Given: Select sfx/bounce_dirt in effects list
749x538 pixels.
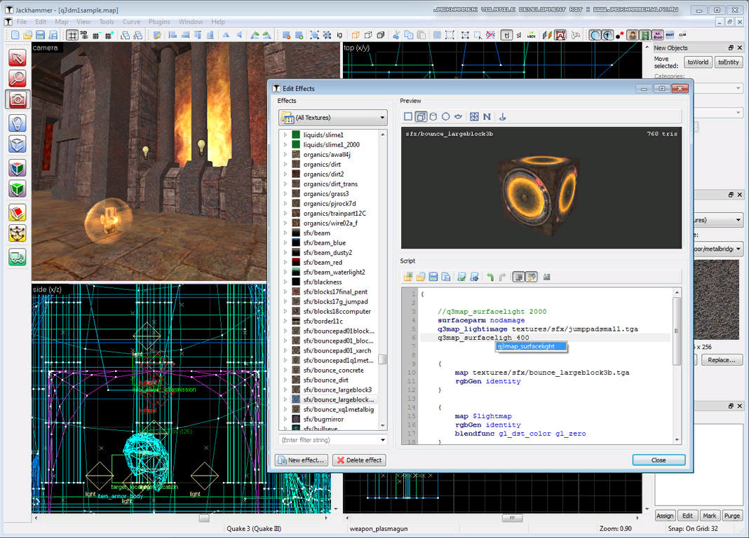Looking at the screenshot, I should click(x=326, y=380).
